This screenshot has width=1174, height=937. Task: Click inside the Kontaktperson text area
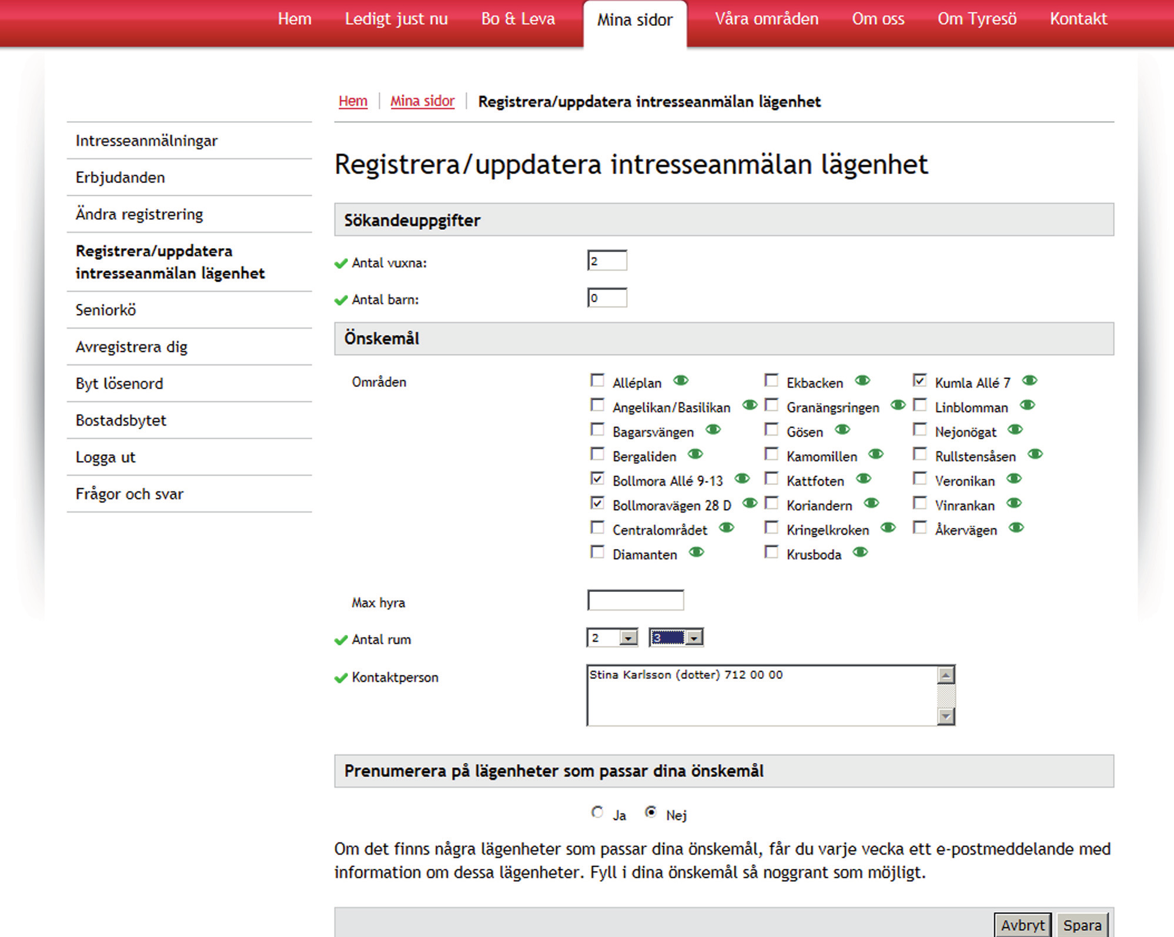tap(762, 695)
